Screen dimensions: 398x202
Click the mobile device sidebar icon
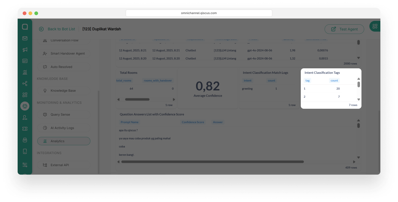(25, 151)
